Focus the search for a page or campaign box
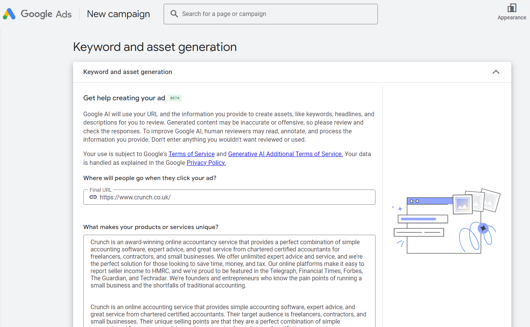Screen dimensions: 530x327 [x=271, y=14]
